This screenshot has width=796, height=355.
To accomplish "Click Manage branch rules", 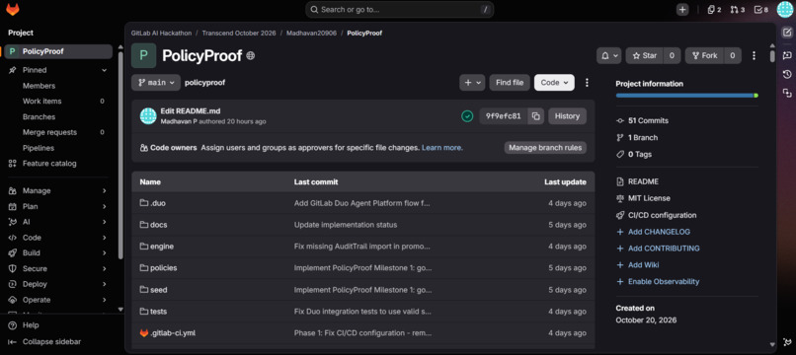I will pos(545,148).
